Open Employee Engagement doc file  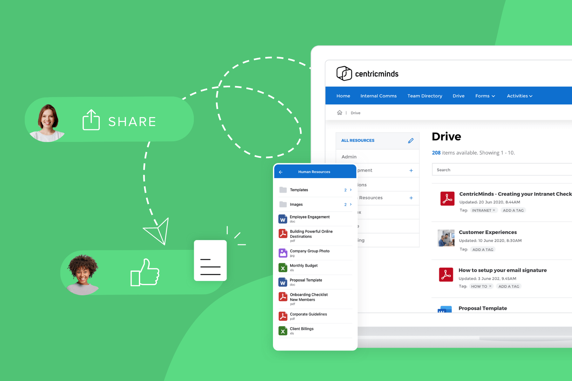coord(315,219)
